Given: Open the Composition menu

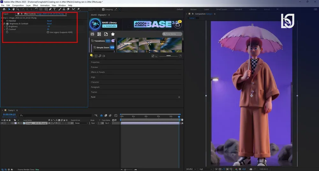Looking at the screenshot, I should point(18,5).
